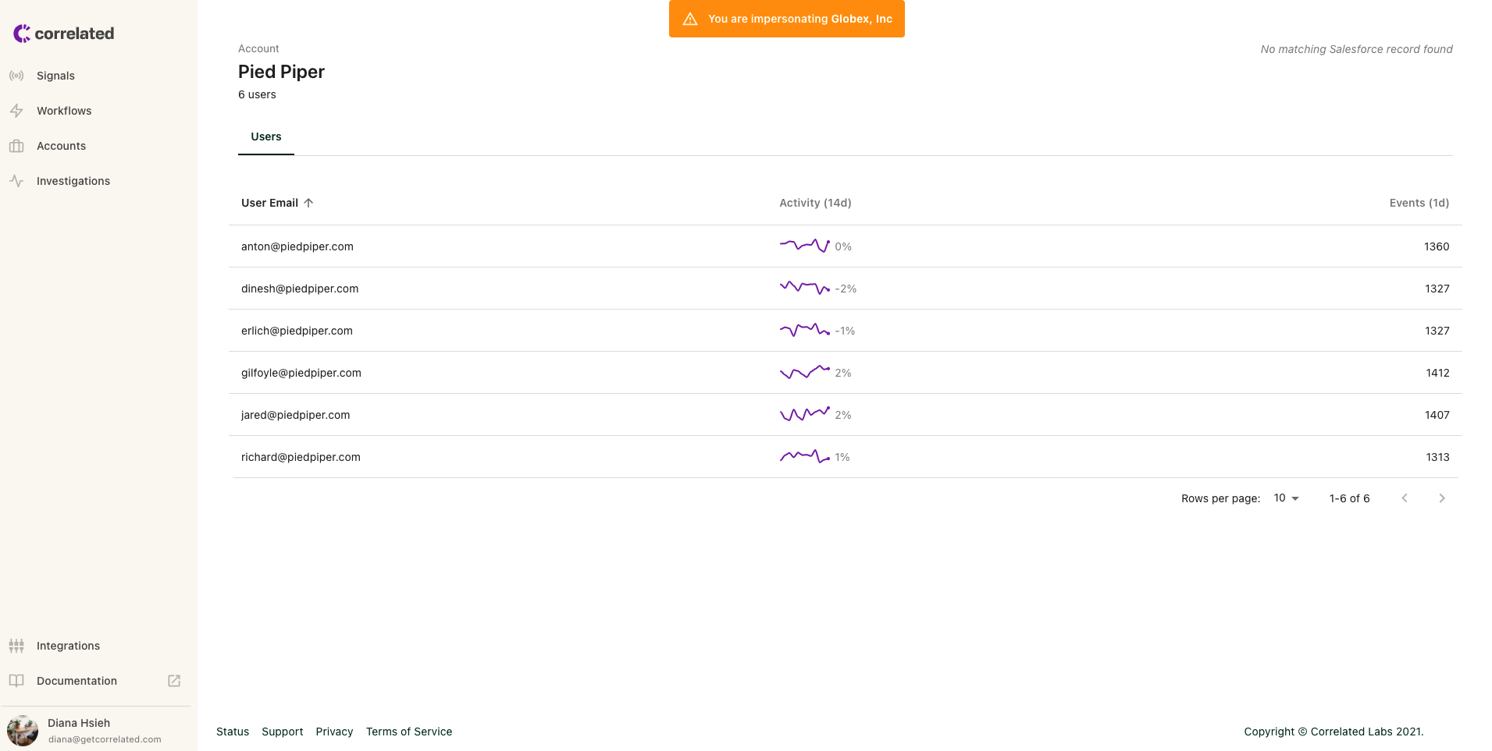The height and width of the screenshot is (751, 1492).
Task: Click the 0% activity value
Action: point(843,246)
